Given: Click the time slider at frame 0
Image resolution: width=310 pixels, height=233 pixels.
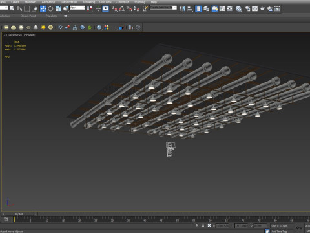Looking at the screenshot, I should click(19, 214).
